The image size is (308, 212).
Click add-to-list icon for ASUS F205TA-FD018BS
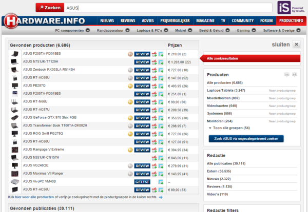[x=162, y=54]
